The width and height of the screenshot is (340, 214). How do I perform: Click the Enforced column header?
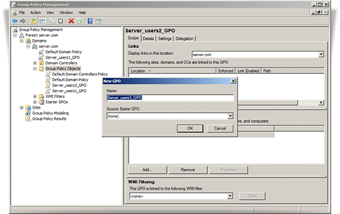click(x=226, y=71)
